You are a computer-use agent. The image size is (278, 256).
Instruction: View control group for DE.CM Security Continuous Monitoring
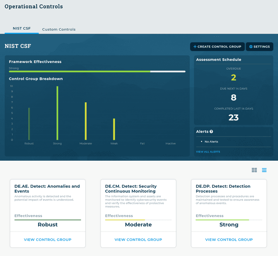(138, 240)
